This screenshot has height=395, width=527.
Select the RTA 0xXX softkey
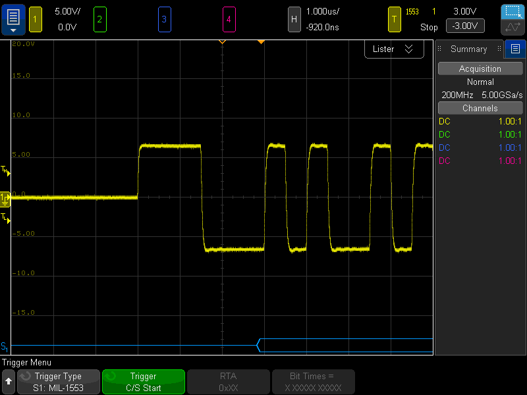coord(229,382)
